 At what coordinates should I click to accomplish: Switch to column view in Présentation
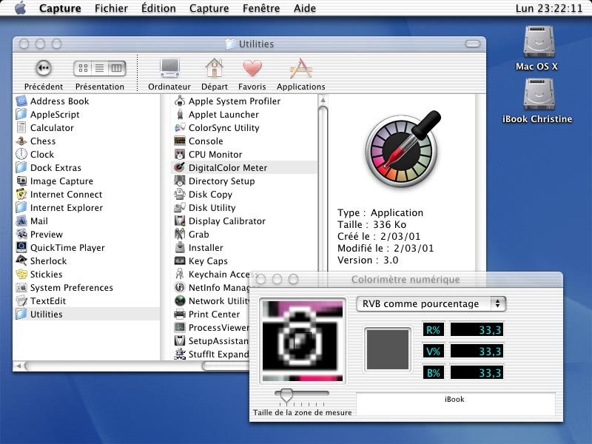[x=116, y=68]
